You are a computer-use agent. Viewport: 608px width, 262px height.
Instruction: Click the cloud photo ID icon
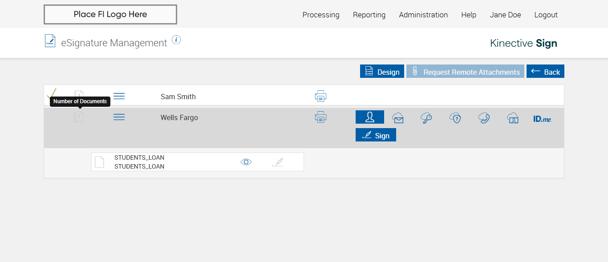point(513,118)
